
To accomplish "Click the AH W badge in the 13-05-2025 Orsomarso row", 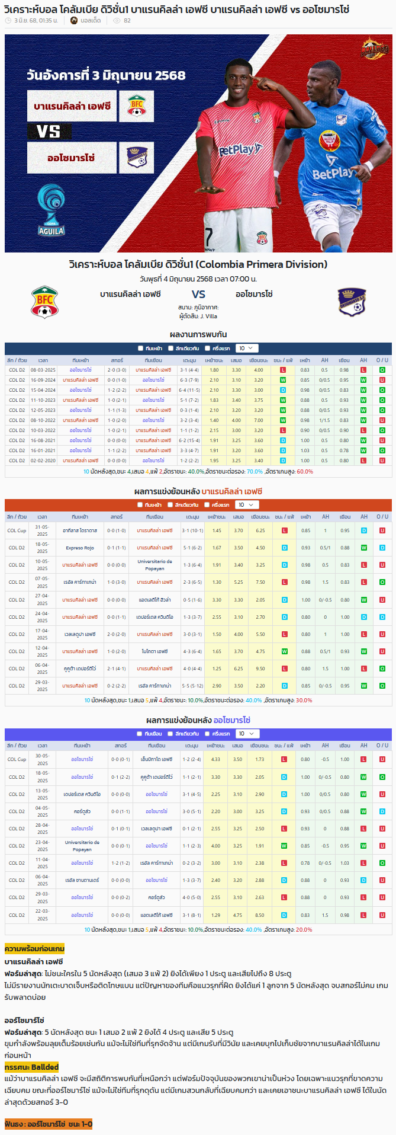I will [x=363, y=794].
